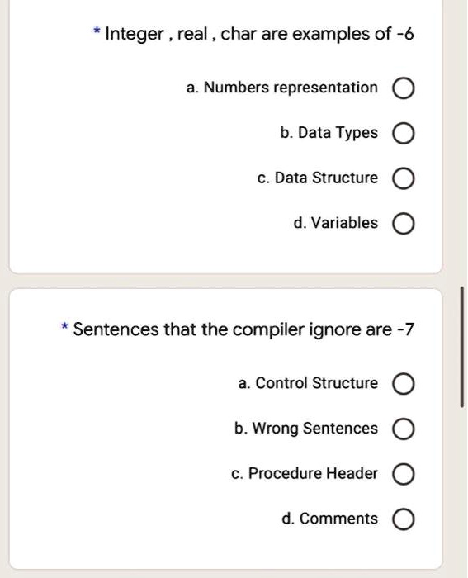Mark the 'c. Data Structure' radio button
Viewport: 468px width, 578px height.
(403, 178)
